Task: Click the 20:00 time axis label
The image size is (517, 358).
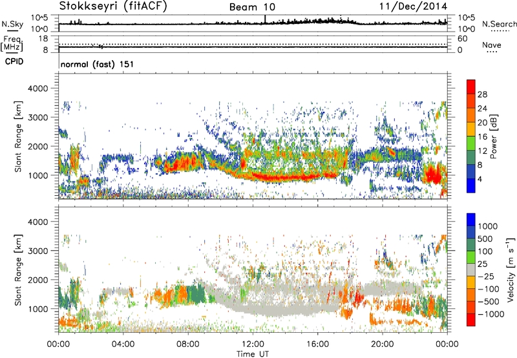Action: point(383,344)
